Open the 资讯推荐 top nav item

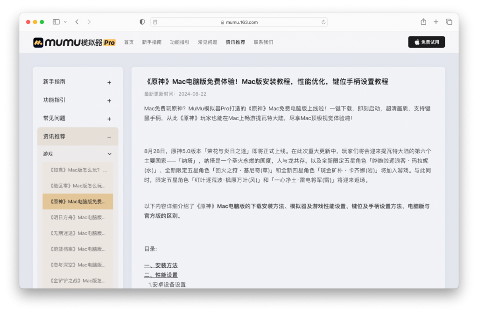pos(235,43)
